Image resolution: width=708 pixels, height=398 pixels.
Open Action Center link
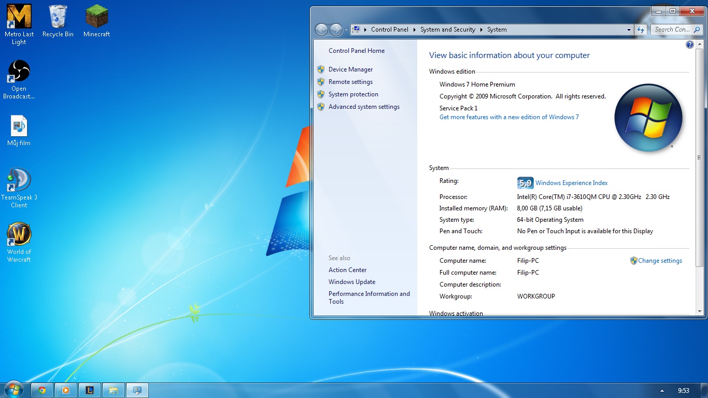347,270
